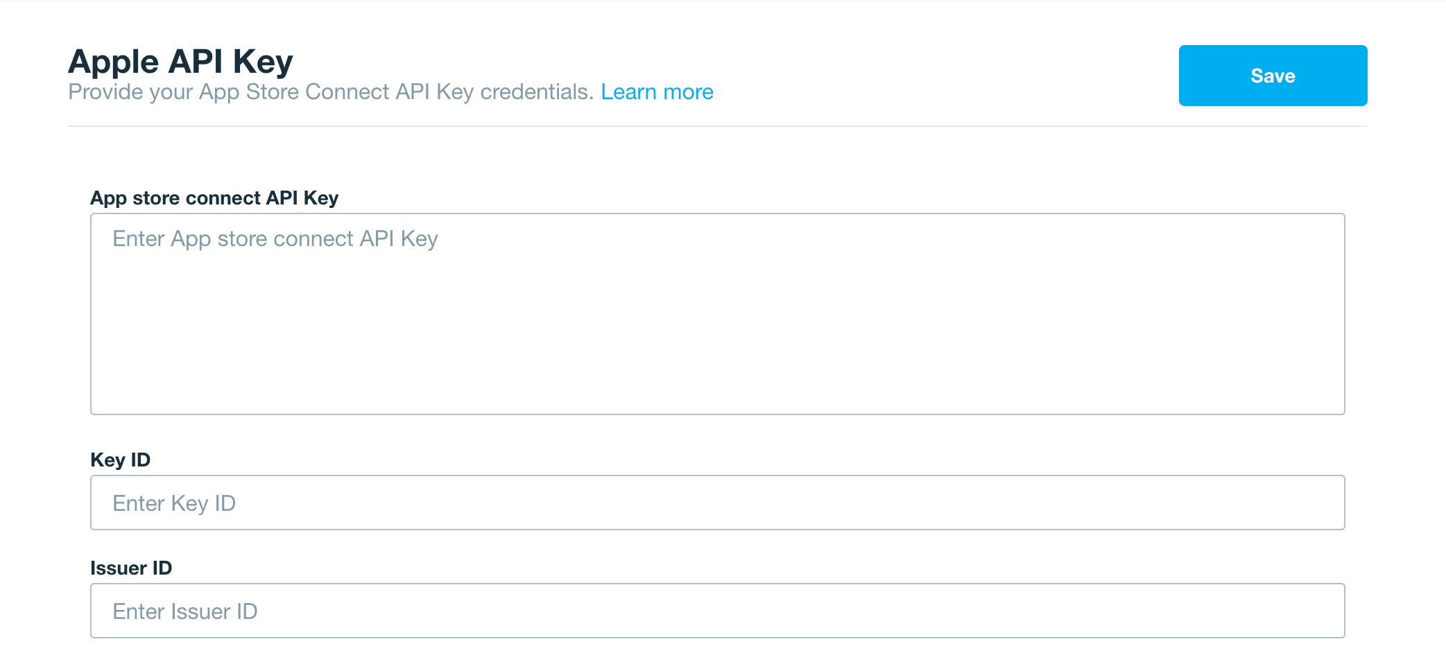This screenshot has height=655, width=1446.
Task: Select the Issuer ID input field
Action: (717, 611)
